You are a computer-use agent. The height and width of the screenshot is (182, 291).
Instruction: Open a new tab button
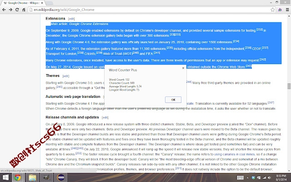[x=50, y=3]
